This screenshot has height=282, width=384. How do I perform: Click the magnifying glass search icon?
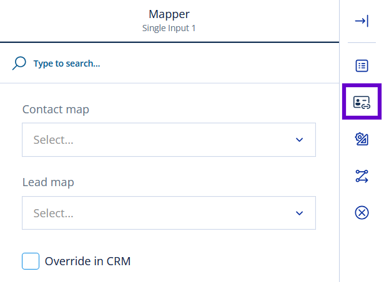pos(19,63)
